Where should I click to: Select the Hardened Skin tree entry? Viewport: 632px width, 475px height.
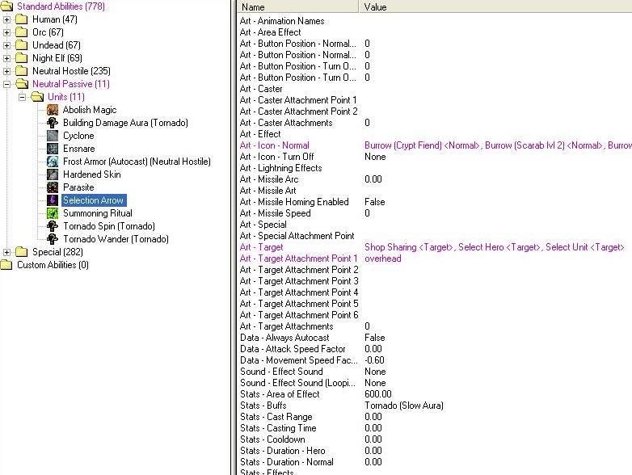click(x=92, y=174)
